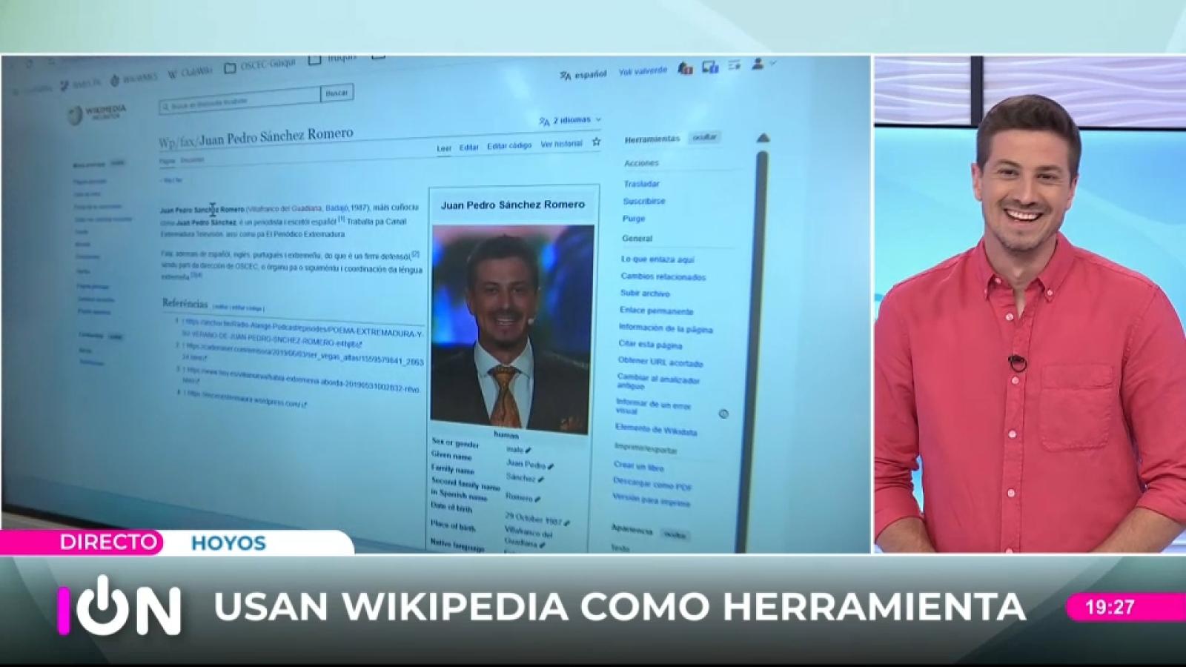1186x667 pixels.
Task: Click the infobox portrait photo
Action: [x=512, y=329]
